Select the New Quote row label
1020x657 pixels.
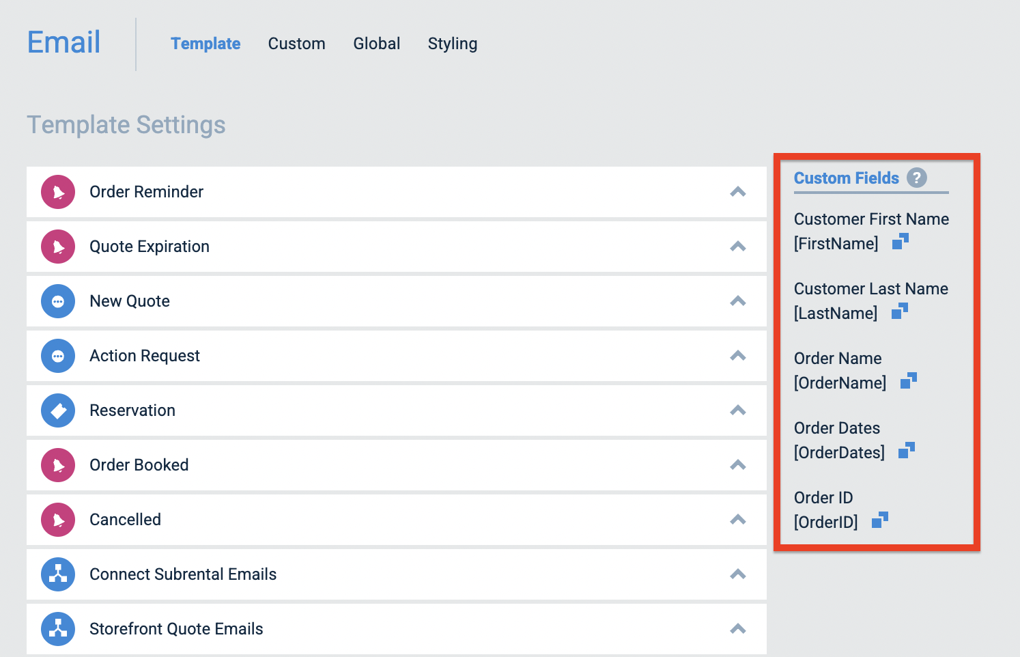pos(130,301)
